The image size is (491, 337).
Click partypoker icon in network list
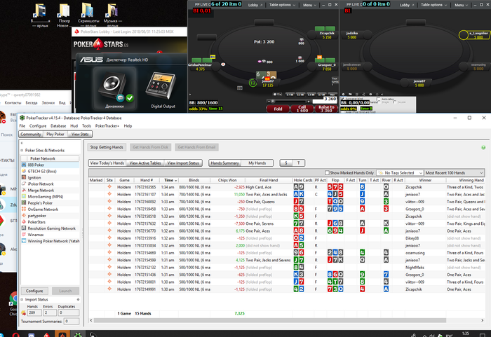coord(24,216)
